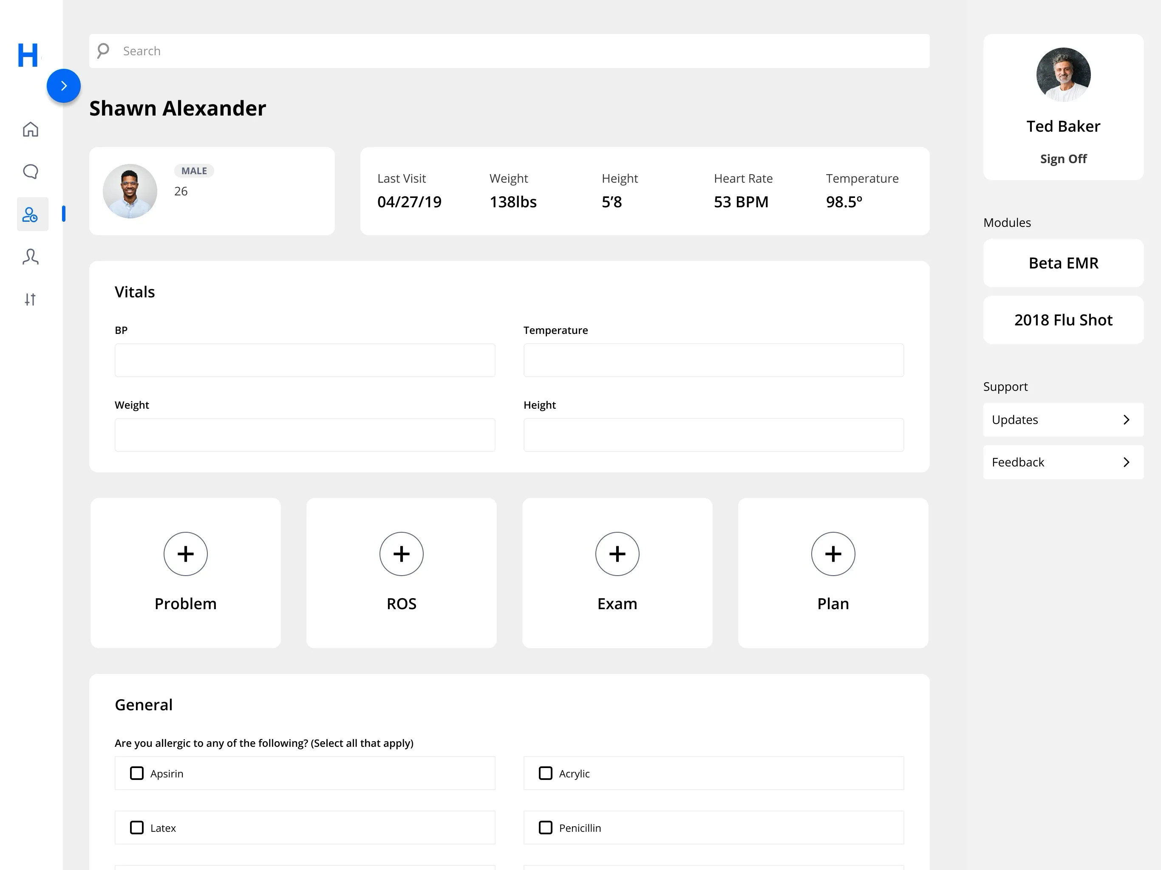Click Sign Off under Ted Baker
Viewport: 1161px width, 870px height.
pyautogui.click(x=1063, y=158)
